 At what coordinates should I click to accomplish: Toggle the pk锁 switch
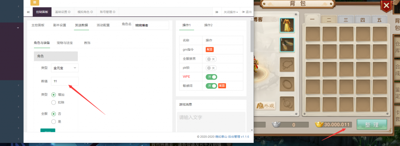pos(211,68)
